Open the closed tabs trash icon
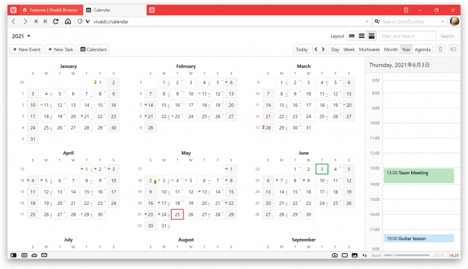The height and width of the screenshot is (269, 468). tap(406, 10)
